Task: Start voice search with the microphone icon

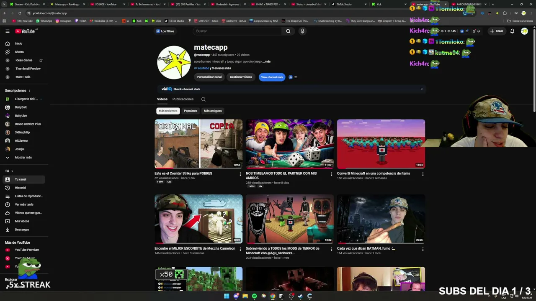Action: point(302,31)
